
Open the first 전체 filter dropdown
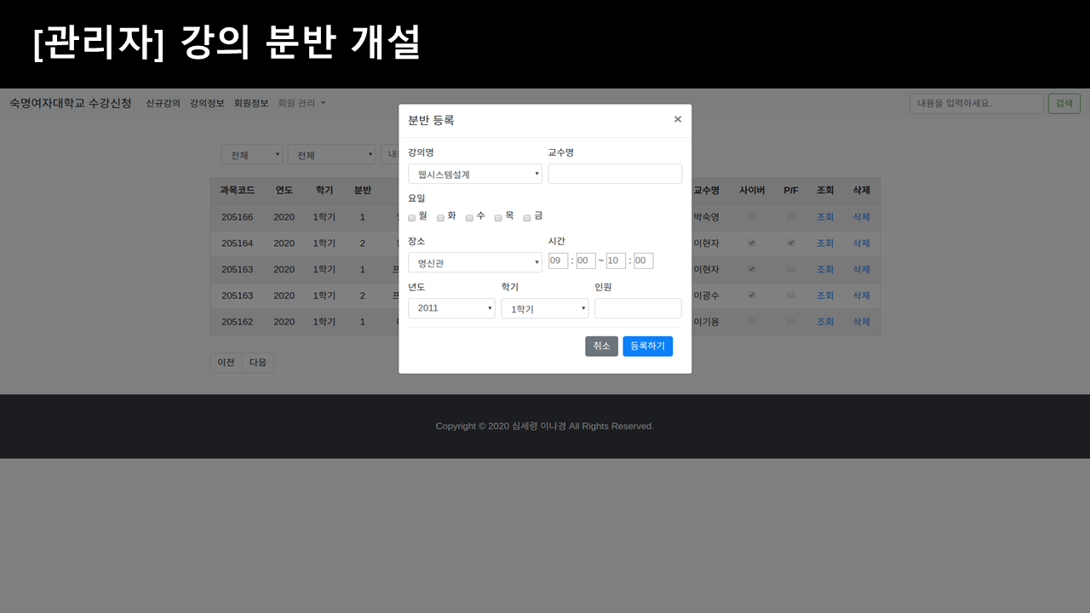point(251,155)
